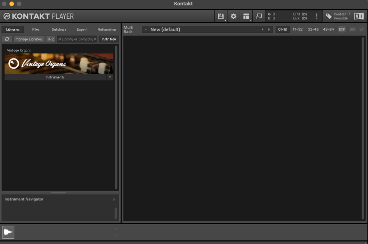Click the panic exclamation mark button

(x=317, y=16)
